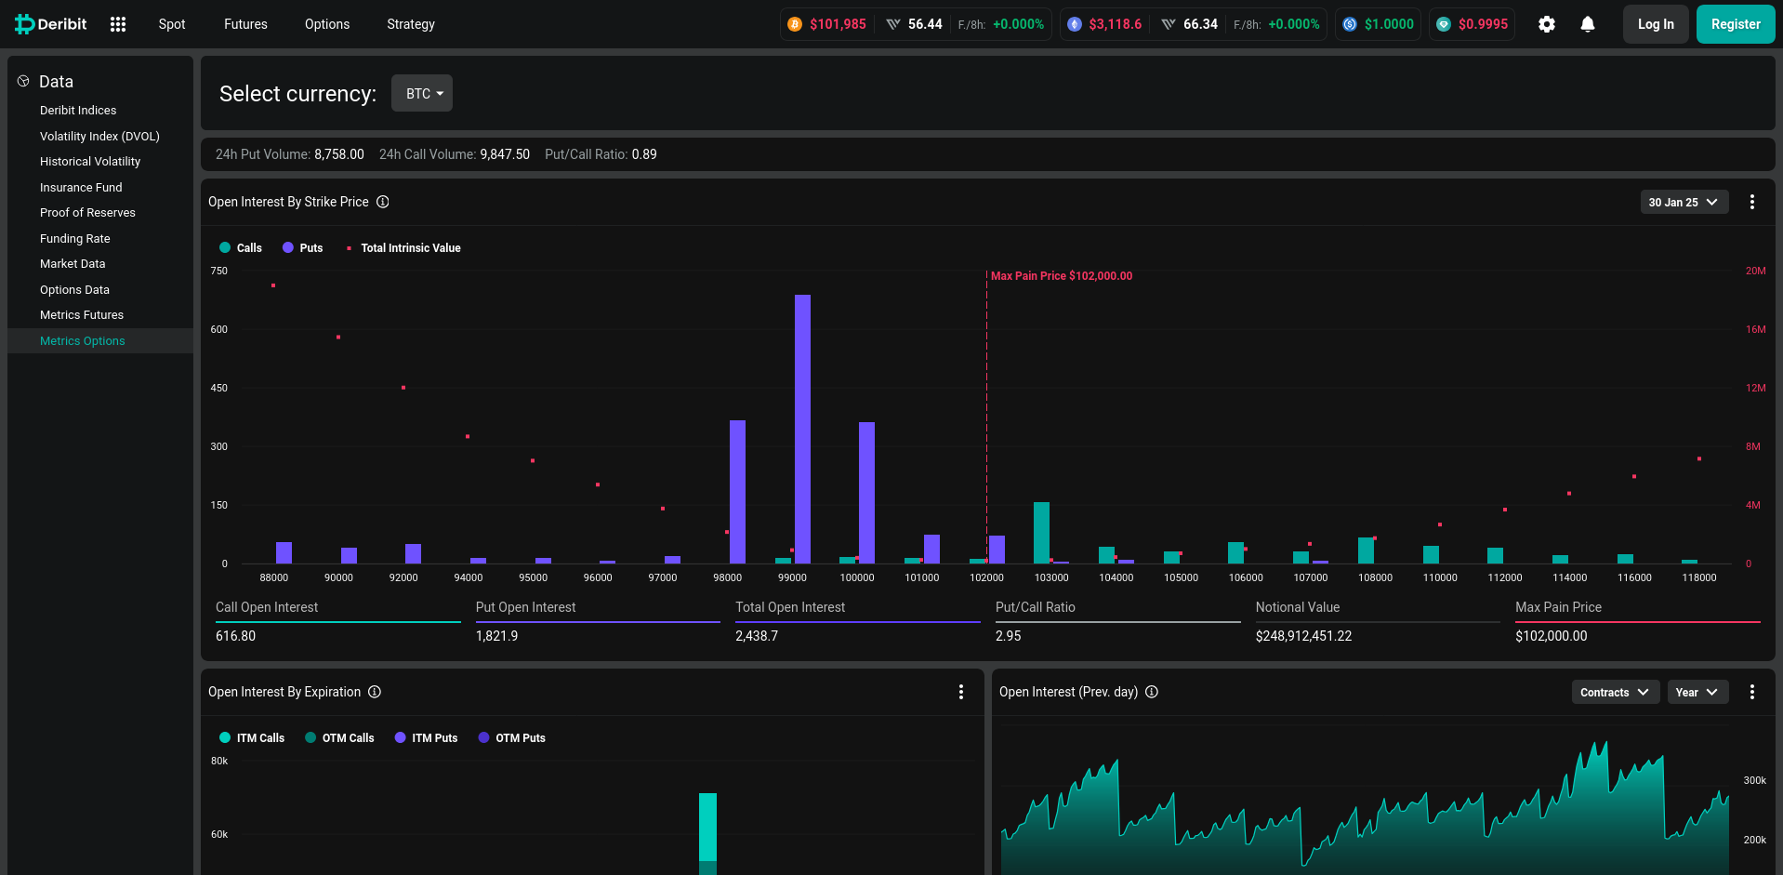Click the tall put bar at strike 99000
The width and height of the screenshot is (1783, 875).
click(802, 428)
